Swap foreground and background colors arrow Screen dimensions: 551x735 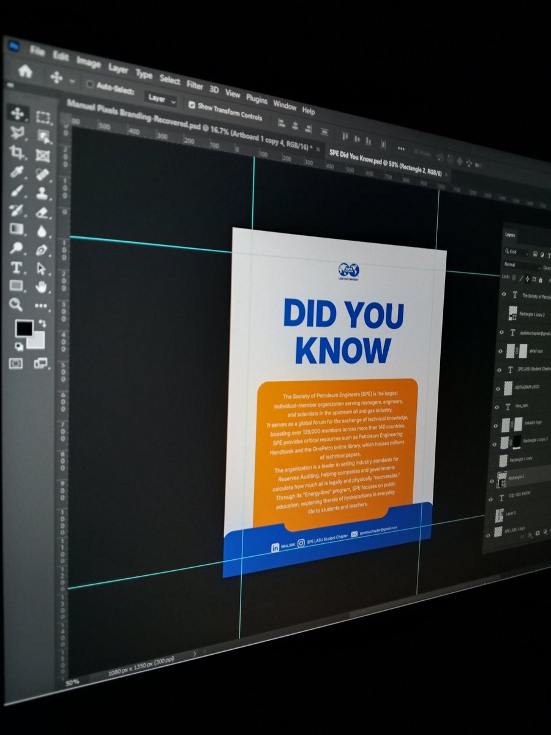click(41, 323)
